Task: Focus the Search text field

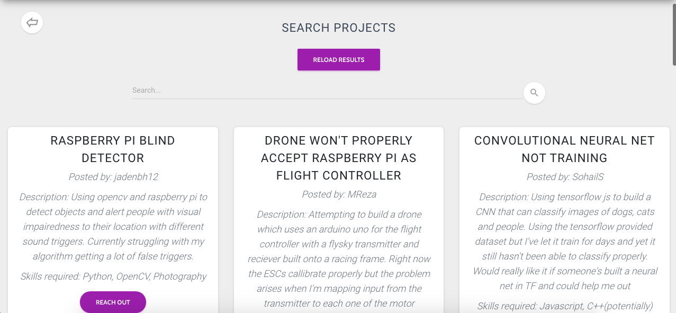Action: coord(328,91)
